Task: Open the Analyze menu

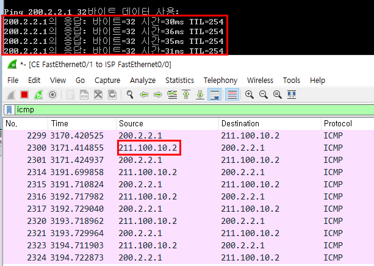Action: pyautogui.click(x=143, y=81)
